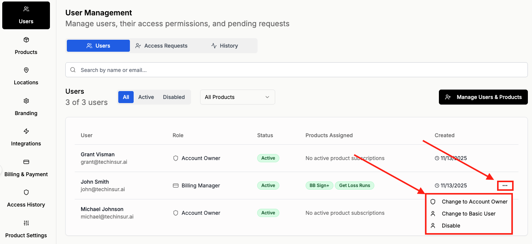Choose Change to Account Owner option
The image size is (532, 244).
point(474,202)
